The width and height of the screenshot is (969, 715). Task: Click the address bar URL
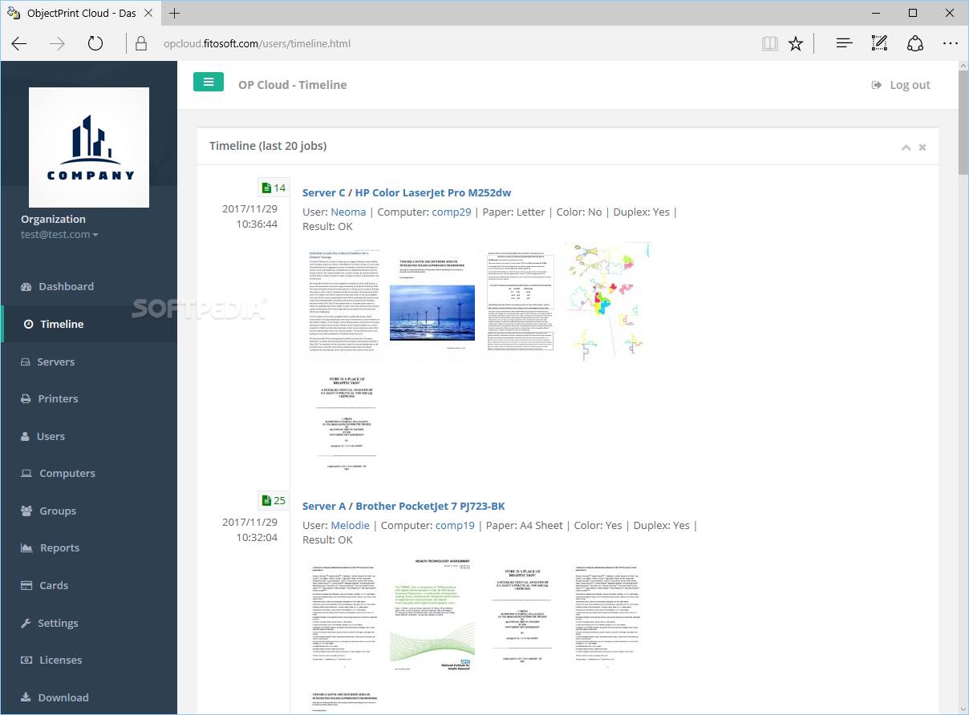pos(257,44)
